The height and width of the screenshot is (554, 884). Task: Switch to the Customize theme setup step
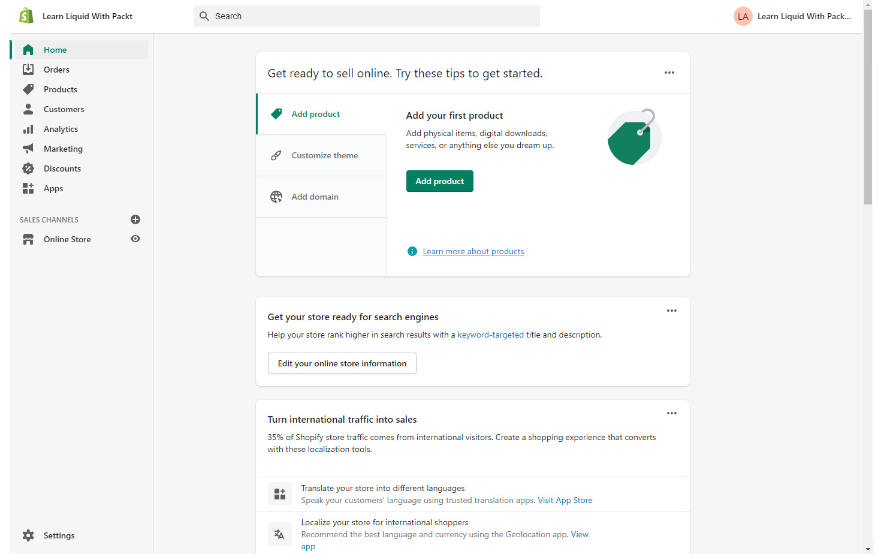click(324, 155)
